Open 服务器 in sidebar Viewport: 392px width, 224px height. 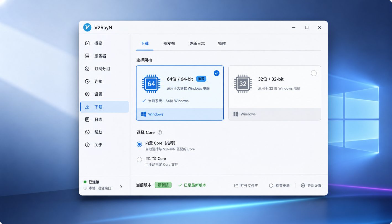click(x=104, y=56)
